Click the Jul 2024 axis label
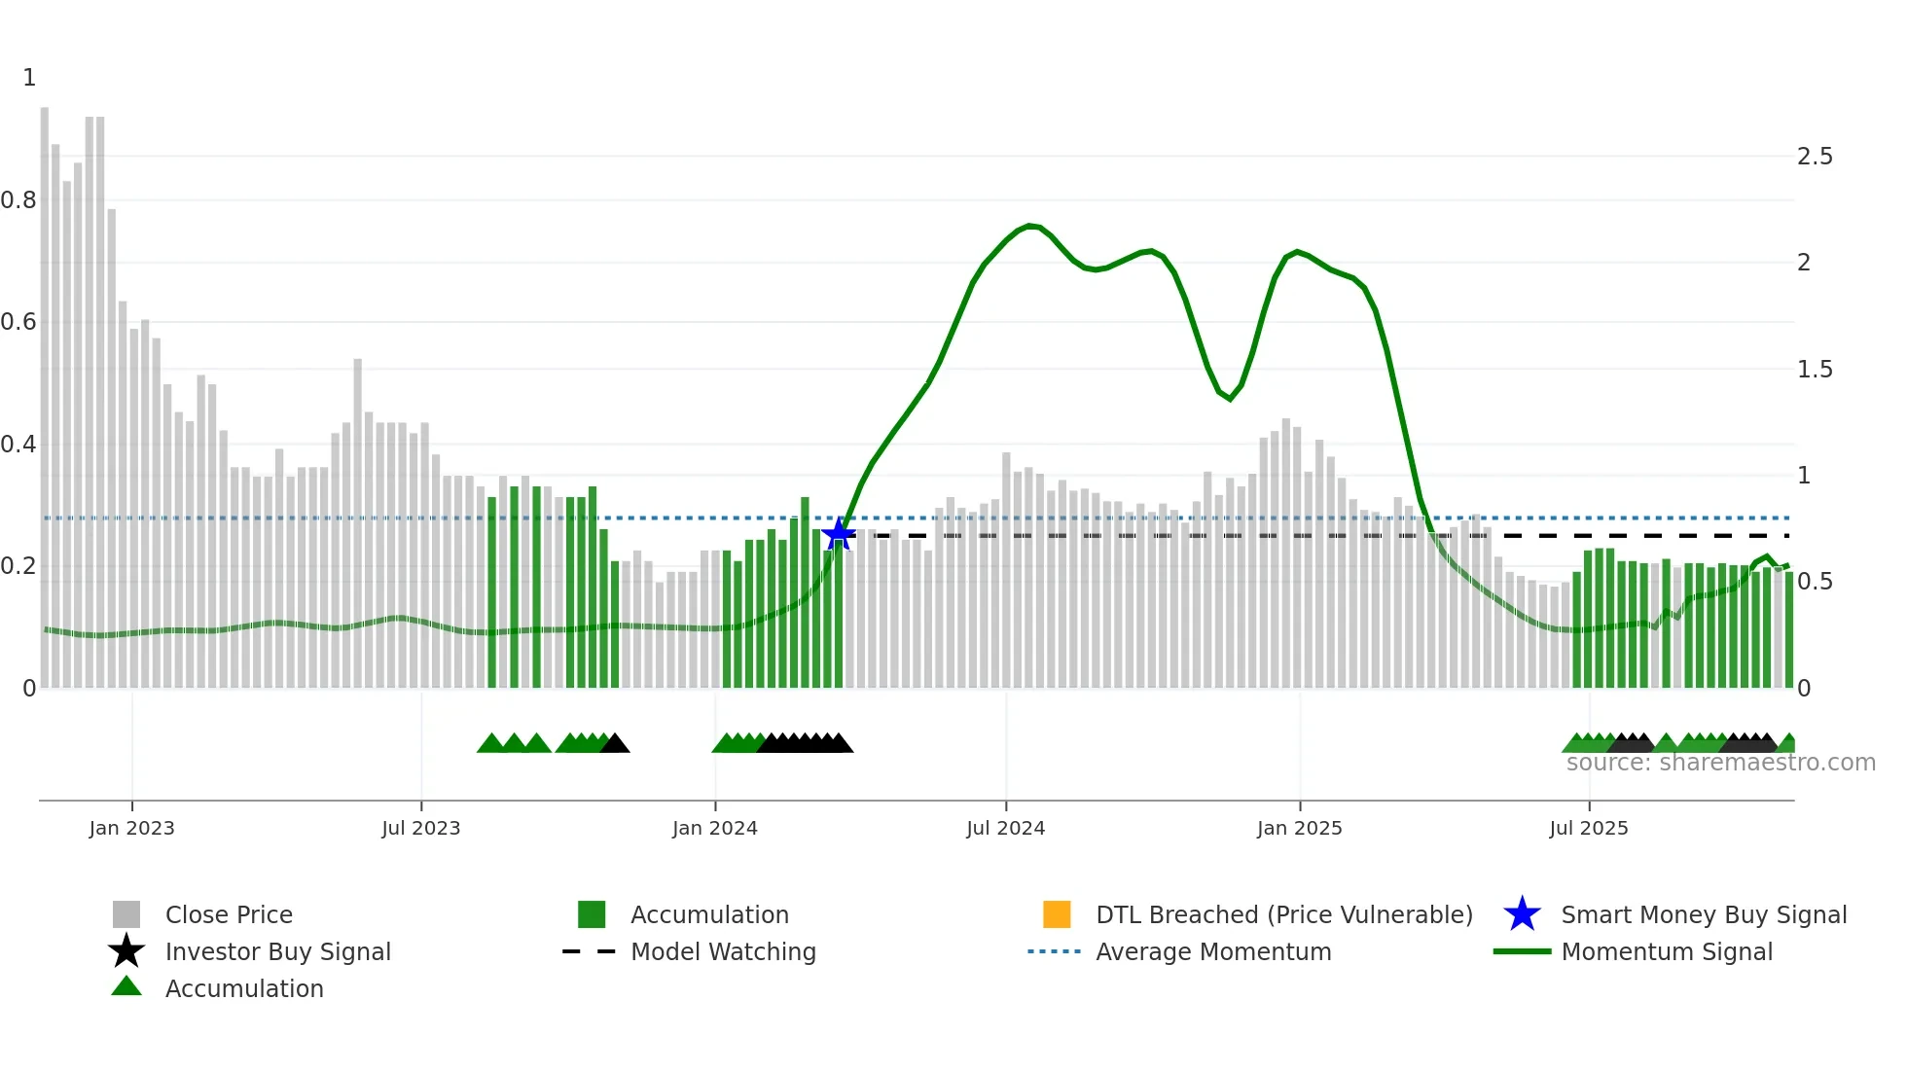1907x1072 pixels. 1005,828
